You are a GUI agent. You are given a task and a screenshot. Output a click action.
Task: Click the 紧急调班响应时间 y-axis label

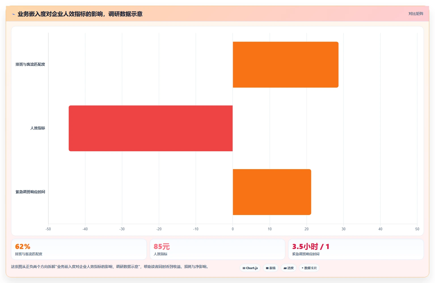click(x=30, y=192)
